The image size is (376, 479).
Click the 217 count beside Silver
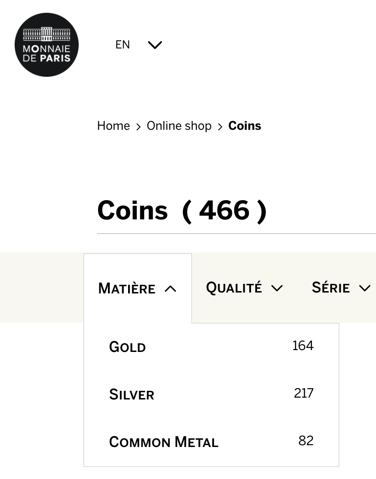(x=304, y=393)
